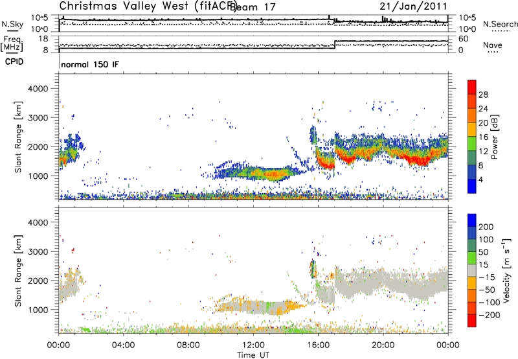Click the 'Christmas Valley West (fitACF)' title
The height and width of the screenshot is (359, 518).
(147, 6)
